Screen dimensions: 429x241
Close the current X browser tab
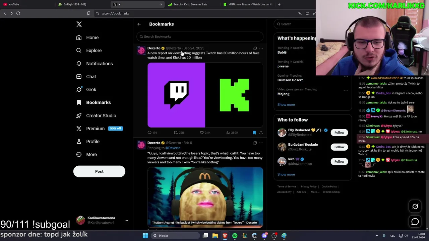pyautogui.click(x=161, y=4)
